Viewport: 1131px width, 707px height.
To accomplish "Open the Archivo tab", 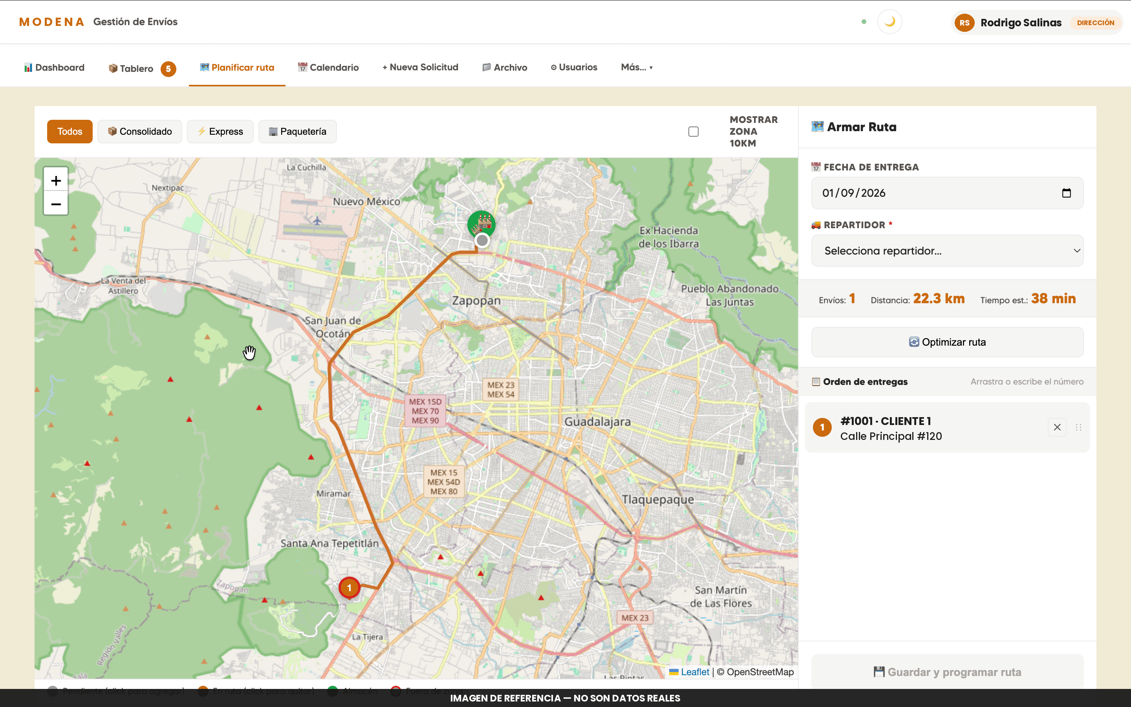I will tap(505, 67).
